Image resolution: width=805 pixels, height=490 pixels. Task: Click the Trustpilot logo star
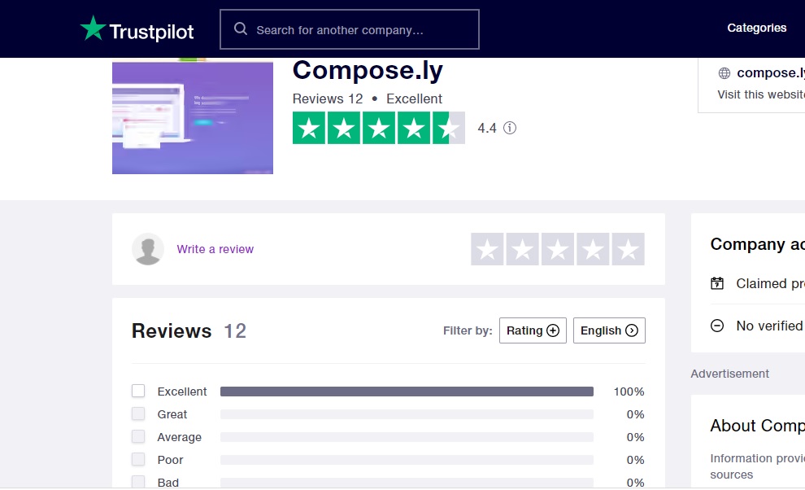[93, 28]
